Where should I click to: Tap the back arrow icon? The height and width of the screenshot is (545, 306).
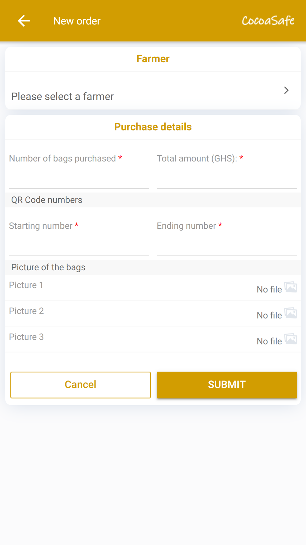[x=24, y=21]
